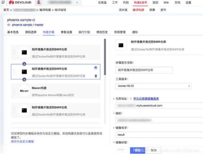
Task: Click the 步骤显示名称 input field
Action: tap(144, 70)
